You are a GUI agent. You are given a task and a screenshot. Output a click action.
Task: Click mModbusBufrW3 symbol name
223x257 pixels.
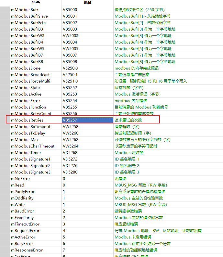tap(28, 36)
